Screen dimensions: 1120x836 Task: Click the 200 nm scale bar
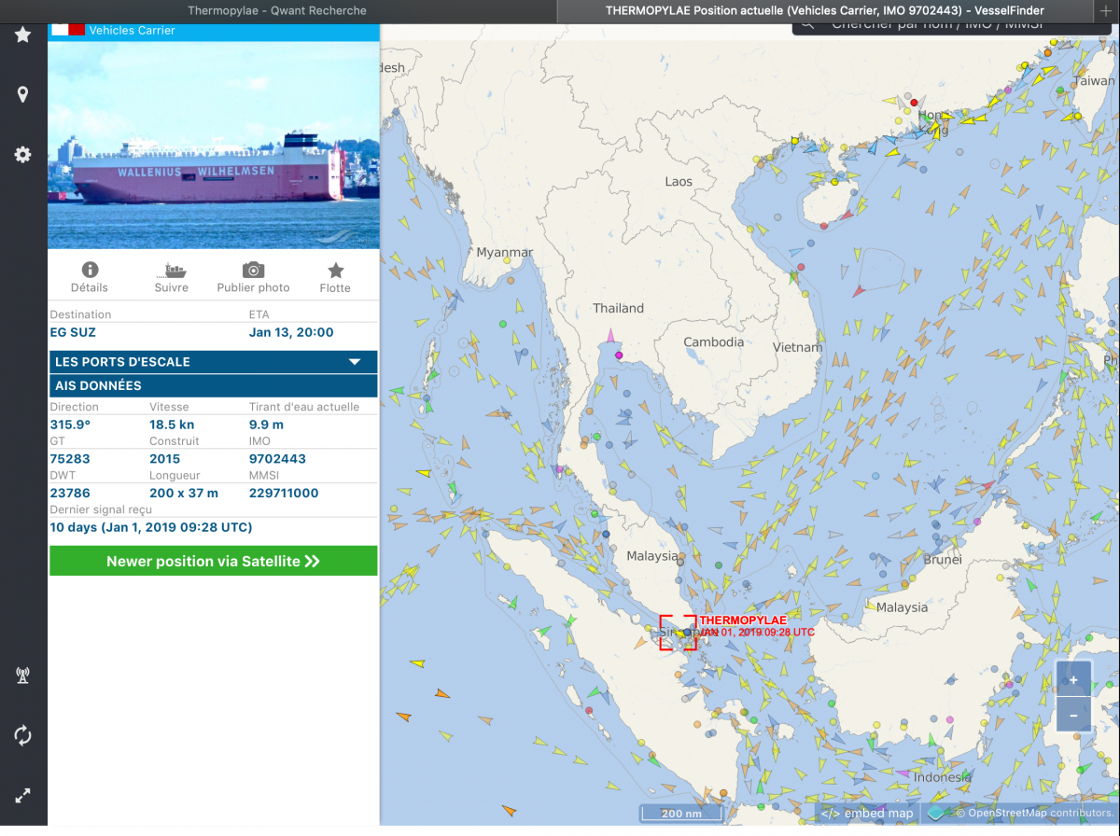click(680, 814)
